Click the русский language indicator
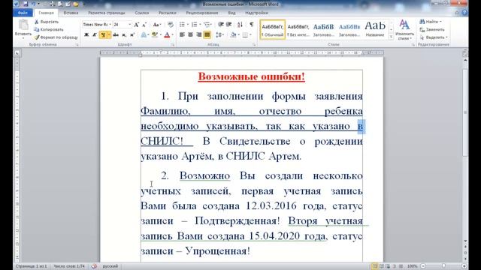Screen dimensions: 481x270 110,266
